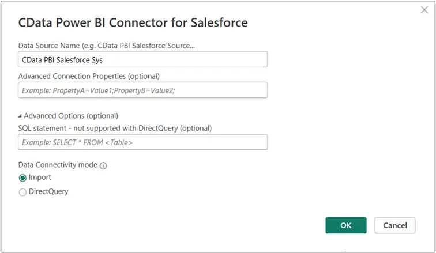Click the "Import" option label text
436x253 pixels.
click(x=40, y=178)
